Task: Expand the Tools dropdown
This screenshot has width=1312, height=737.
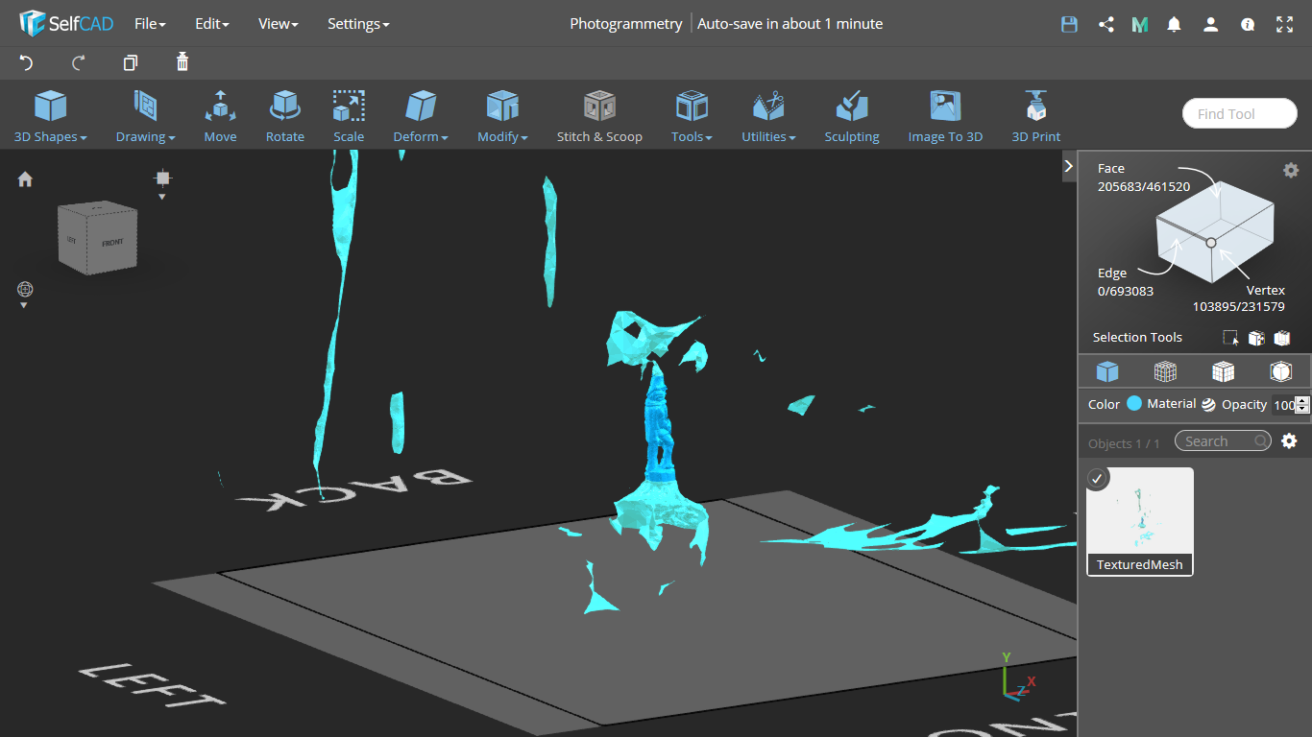Action: 692,116
